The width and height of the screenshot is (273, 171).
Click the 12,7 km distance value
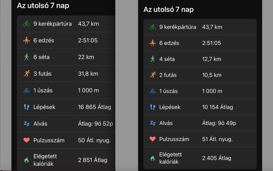tap(211, 59)
